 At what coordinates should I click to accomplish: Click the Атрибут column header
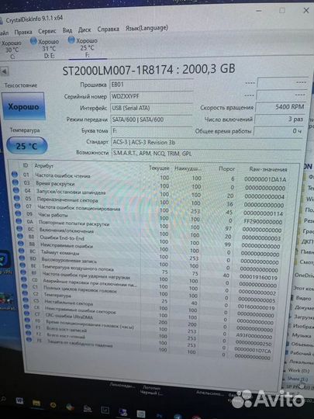tap(43, 166)
